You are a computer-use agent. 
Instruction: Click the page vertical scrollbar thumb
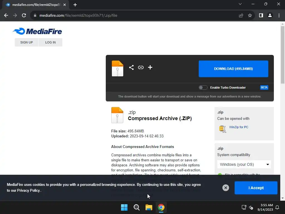coord(282,55)
